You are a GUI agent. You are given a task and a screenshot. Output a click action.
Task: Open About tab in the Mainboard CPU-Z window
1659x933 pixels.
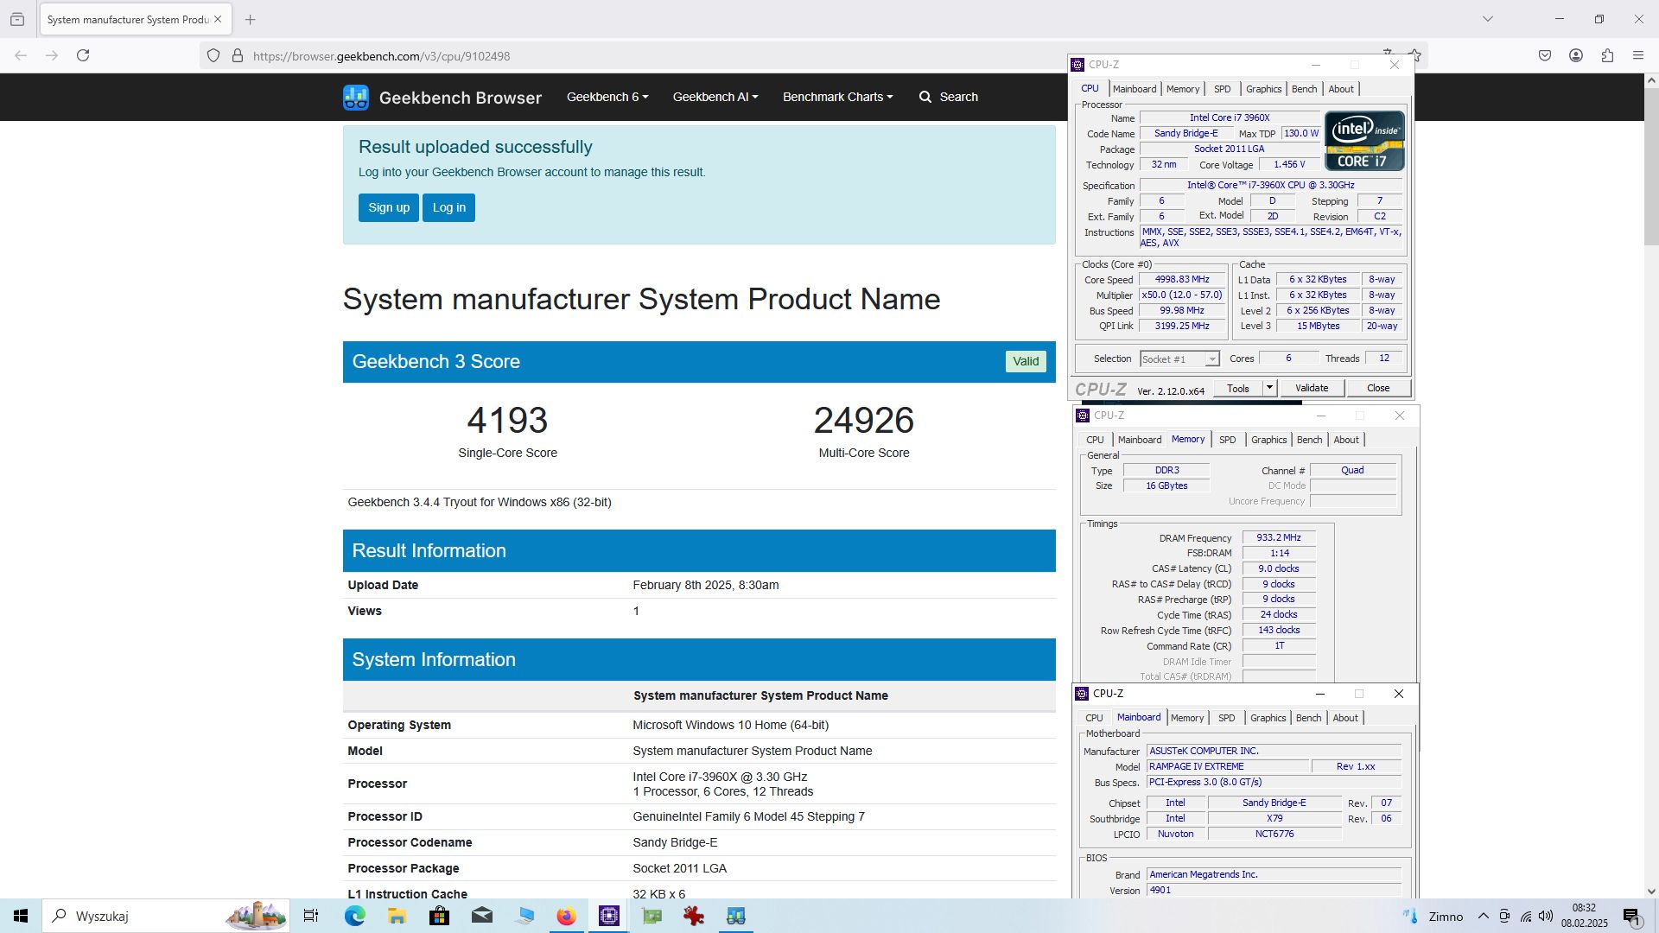pyautogui.click(x=1345, y=718)
